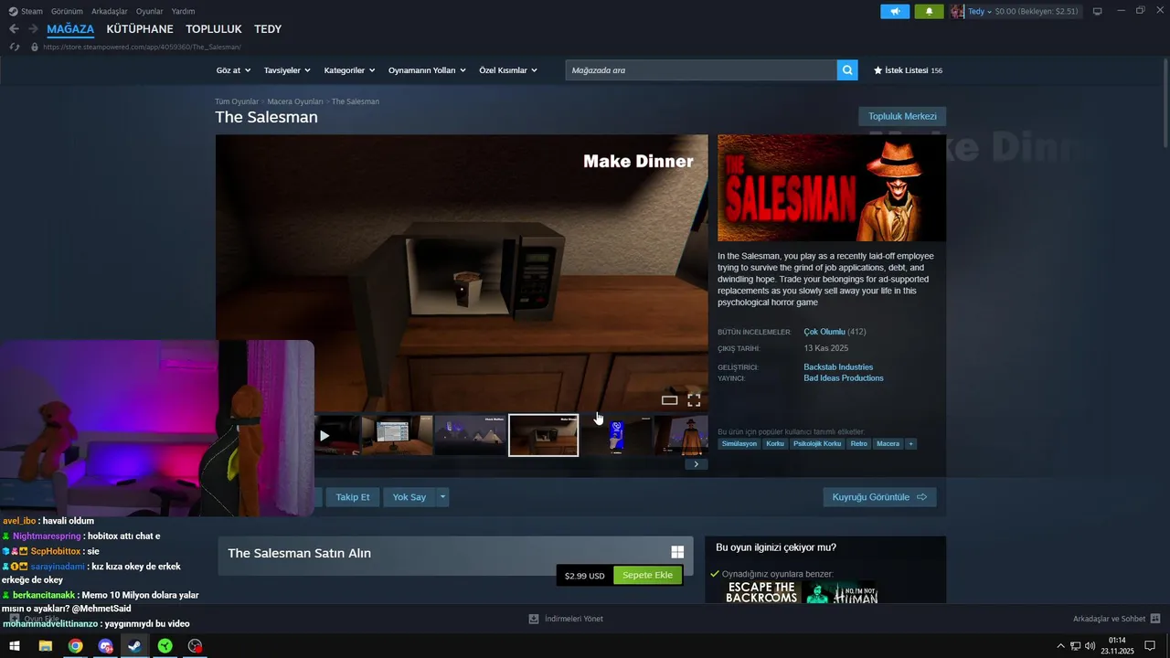Image resolution: width=1170 pixels, height=658 pixels.
Task: Click the Topluluk Merkezi button
Action: coord(902,116)
